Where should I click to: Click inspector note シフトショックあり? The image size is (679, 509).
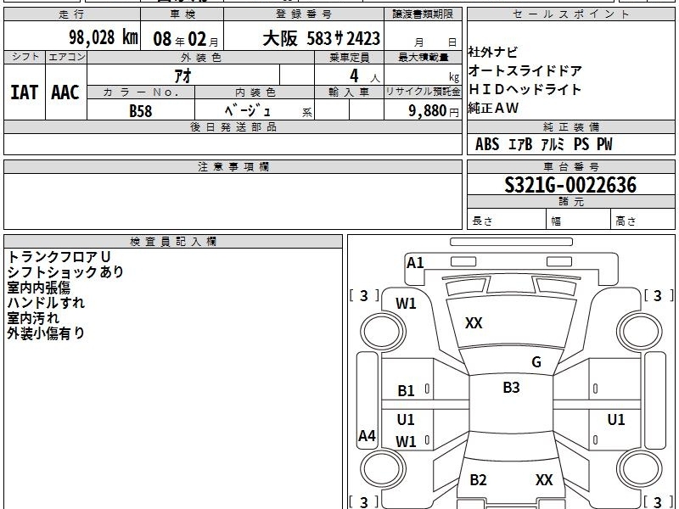point(65,272)
